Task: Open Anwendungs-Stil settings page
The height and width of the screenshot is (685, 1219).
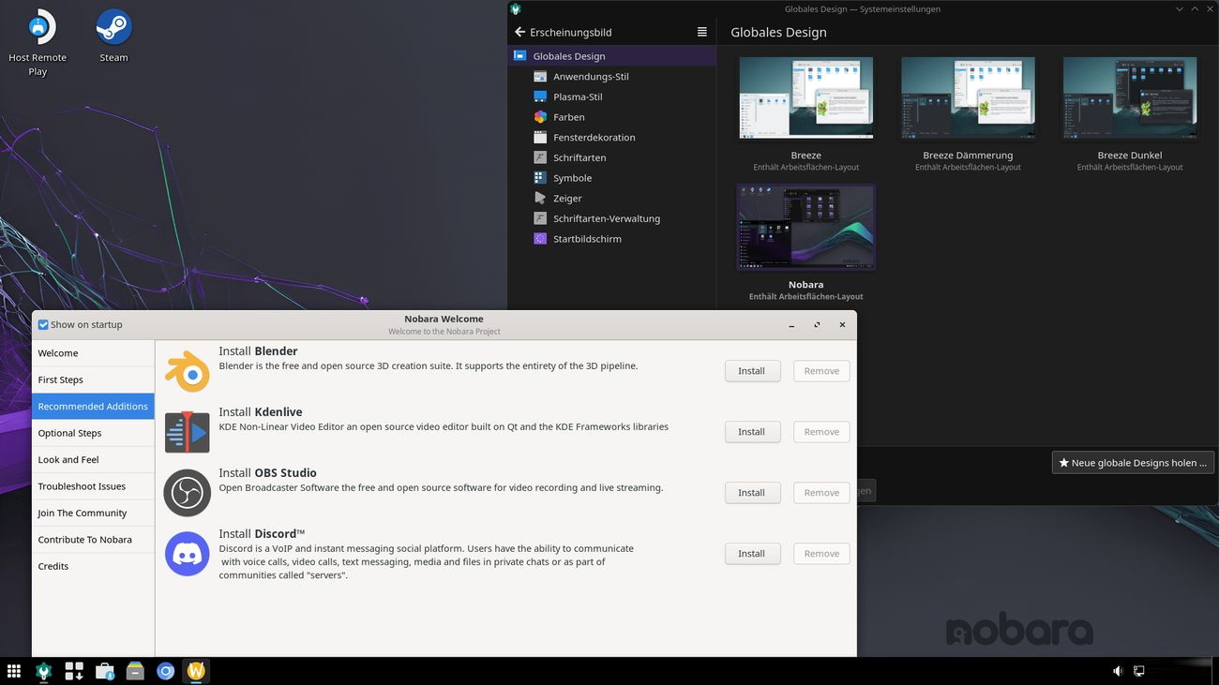Action: pos(612,77)
